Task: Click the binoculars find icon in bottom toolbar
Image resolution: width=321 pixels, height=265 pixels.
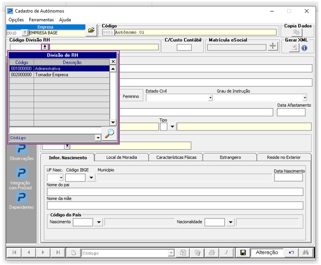Action: pos(305,252)
